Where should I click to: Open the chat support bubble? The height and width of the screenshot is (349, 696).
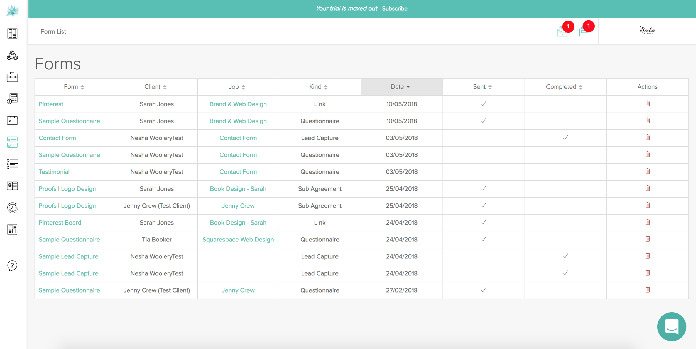pyautogui.click(x=672, y=326)
